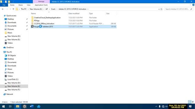Open Local Disk (C:) under This PC

coord(13,79)
